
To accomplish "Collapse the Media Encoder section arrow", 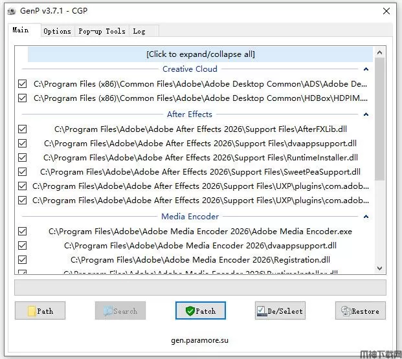I will pos(366,217).
